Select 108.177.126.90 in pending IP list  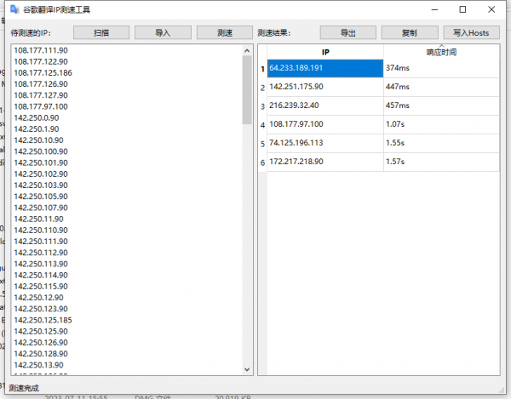pyautogui.click(x=41, y=84)
